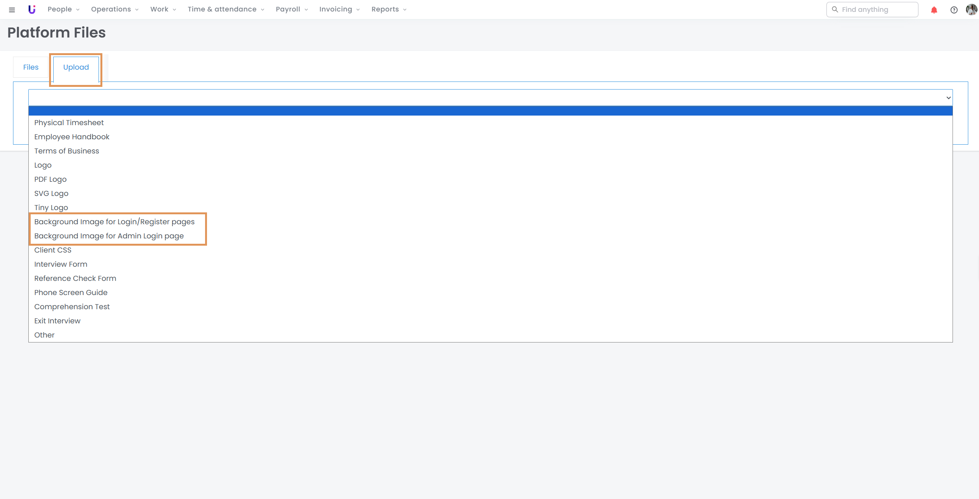The width and height of the screenshot is (979, 499).
Task: Pick Background Image for Admin Login page
Action: [x=109, y=236]
